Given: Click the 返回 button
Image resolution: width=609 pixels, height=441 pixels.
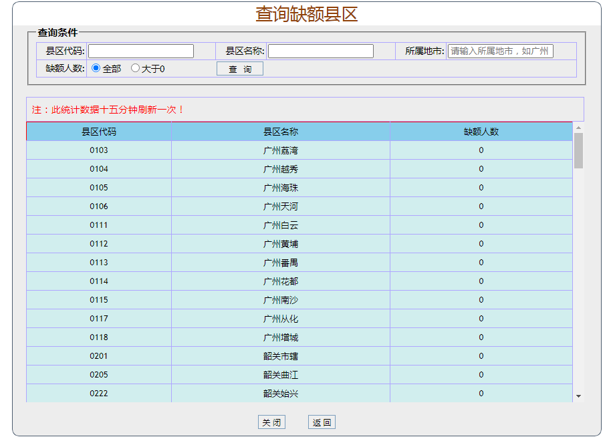Looking at the screenshot, I should click(322, 422).
